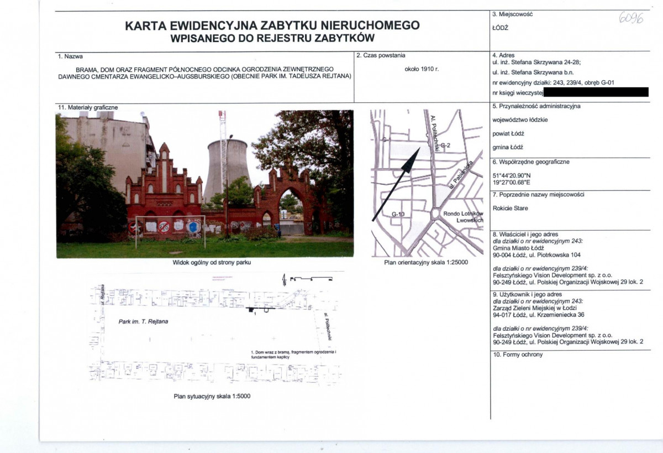Click the '1. Nazwa' field label
The width and height of the screenshot is (663, 453).
(71, 56)
